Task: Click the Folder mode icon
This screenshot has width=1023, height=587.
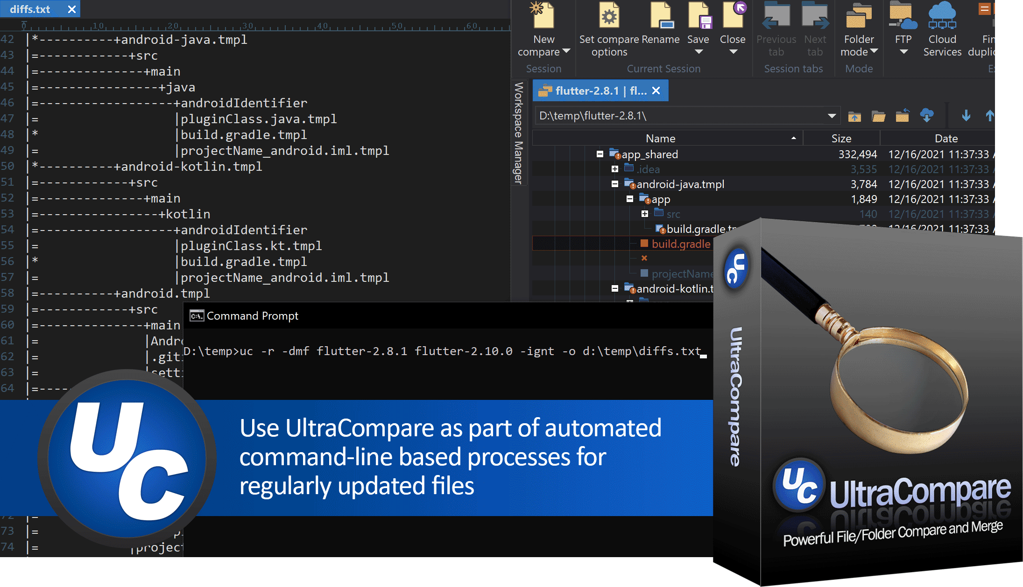Action: (859, 16)
